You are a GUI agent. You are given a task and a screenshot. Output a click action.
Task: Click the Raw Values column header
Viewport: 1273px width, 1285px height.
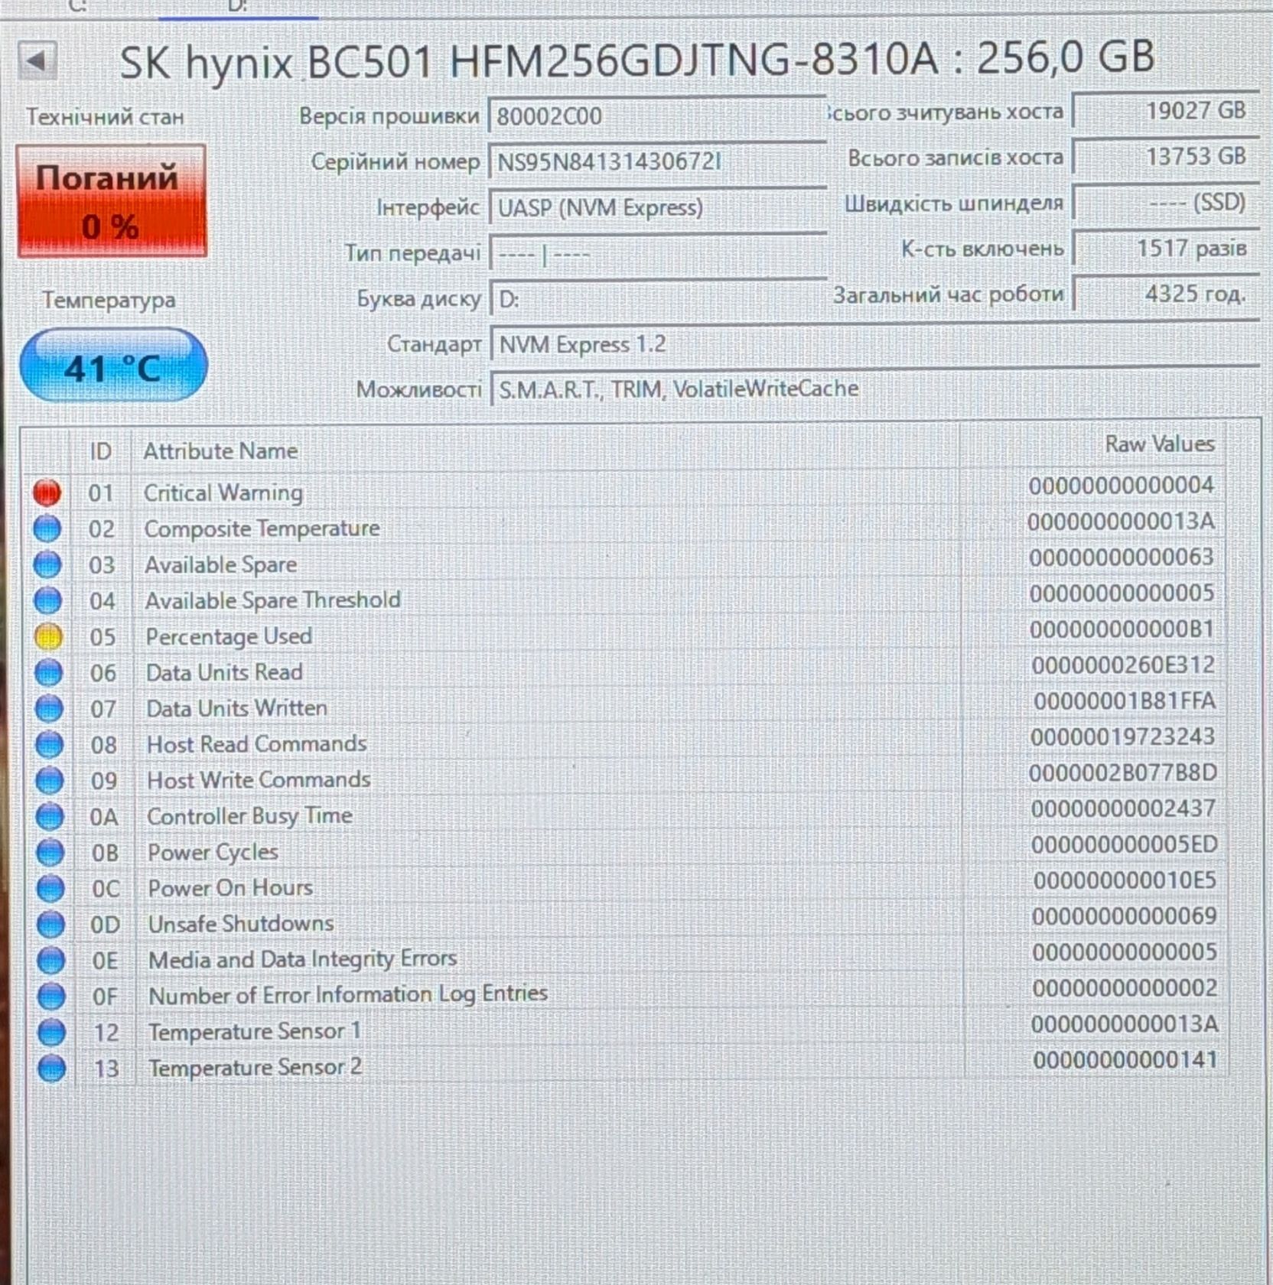tap(1159, 444)
